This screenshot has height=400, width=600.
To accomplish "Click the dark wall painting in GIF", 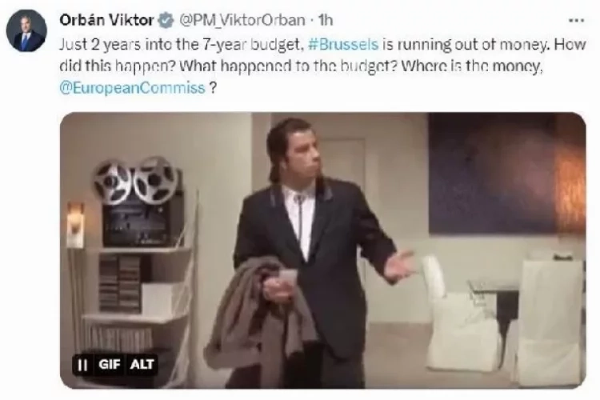I will coord(506,173).
